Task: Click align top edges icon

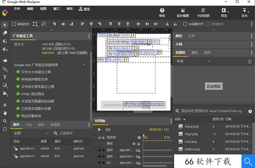Action: coord(54,24)
